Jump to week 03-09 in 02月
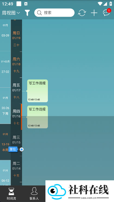The height and width of the screenshot is (202, 114). (x=5, y=35)
